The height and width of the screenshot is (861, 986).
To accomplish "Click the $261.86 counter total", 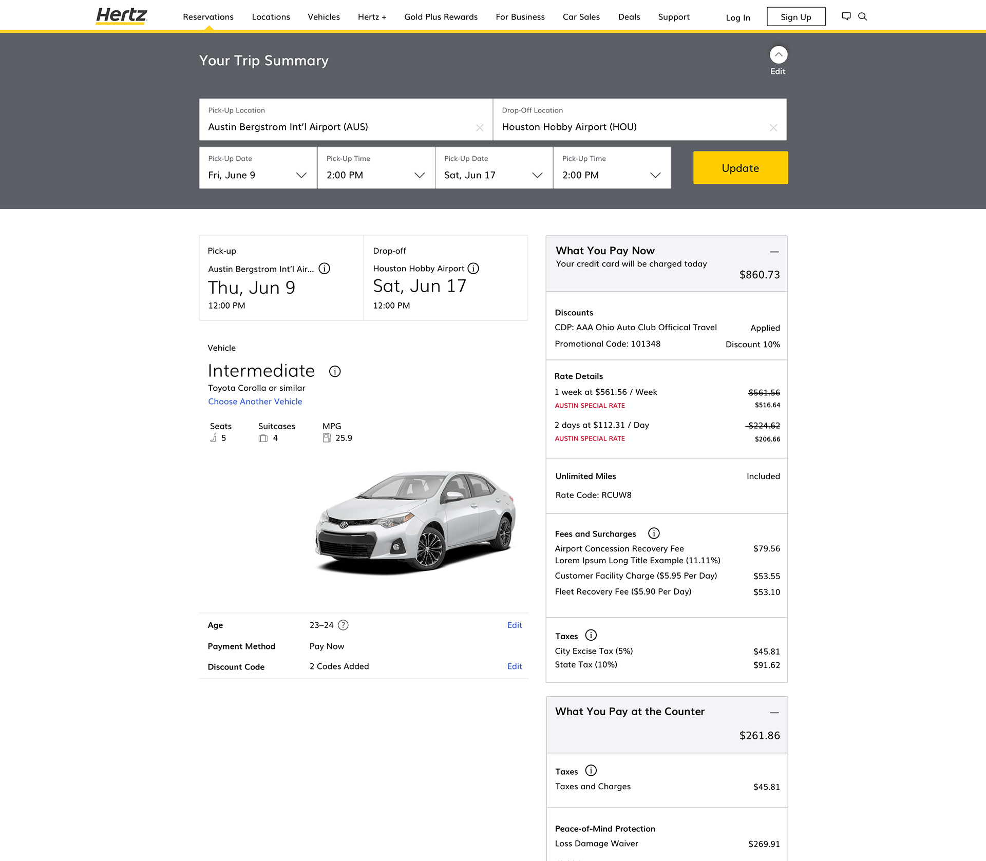I will click(x=760, y=735).
